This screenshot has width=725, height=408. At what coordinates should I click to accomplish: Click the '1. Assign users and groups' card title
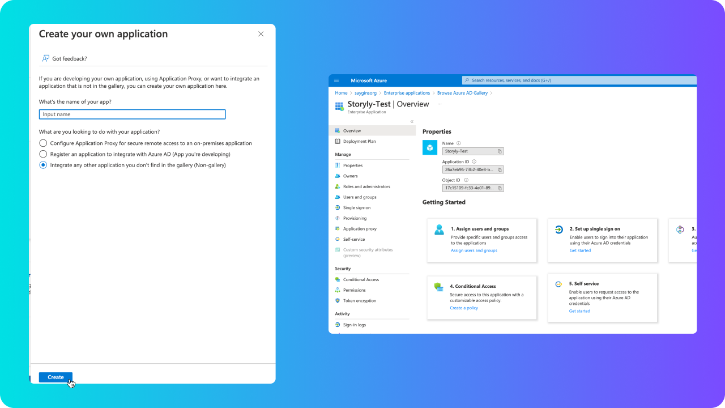[480, 229]
